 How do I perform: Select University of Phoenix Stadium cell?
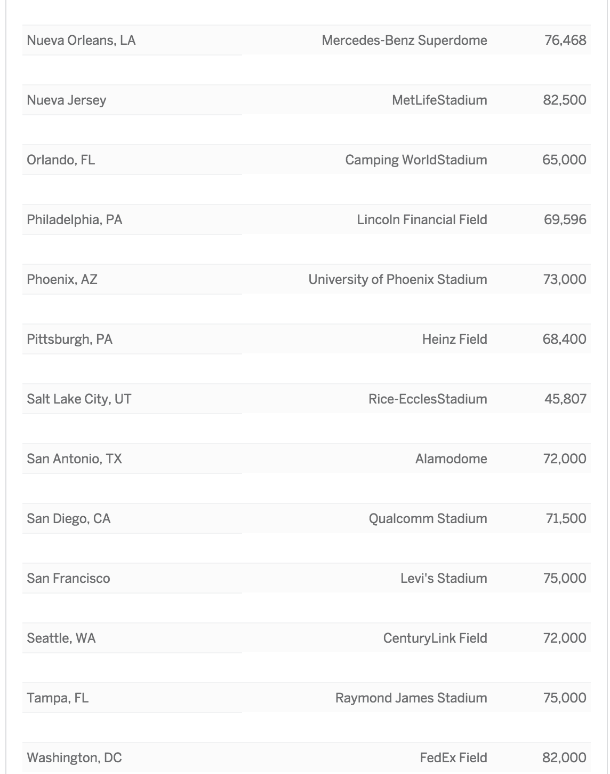[x=398, y=280]
